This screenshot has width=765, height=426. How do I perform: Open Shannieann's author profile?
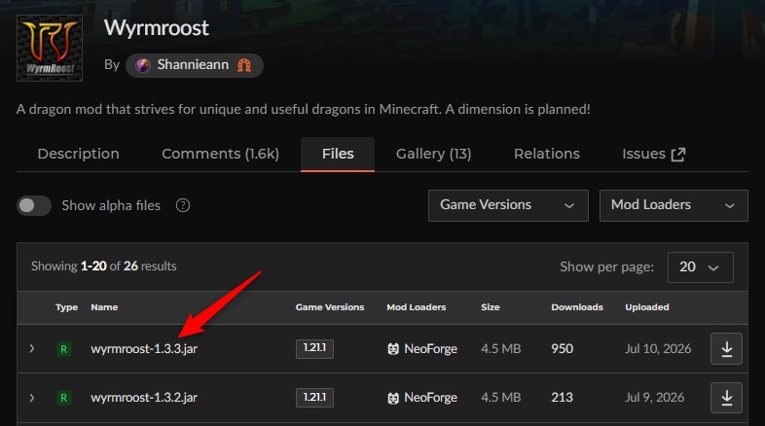point(195,65)
